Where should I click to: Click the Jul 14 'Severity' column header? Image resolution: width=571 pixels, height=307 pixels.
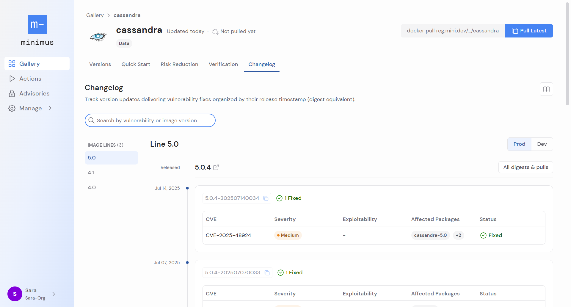pos(285,220)
